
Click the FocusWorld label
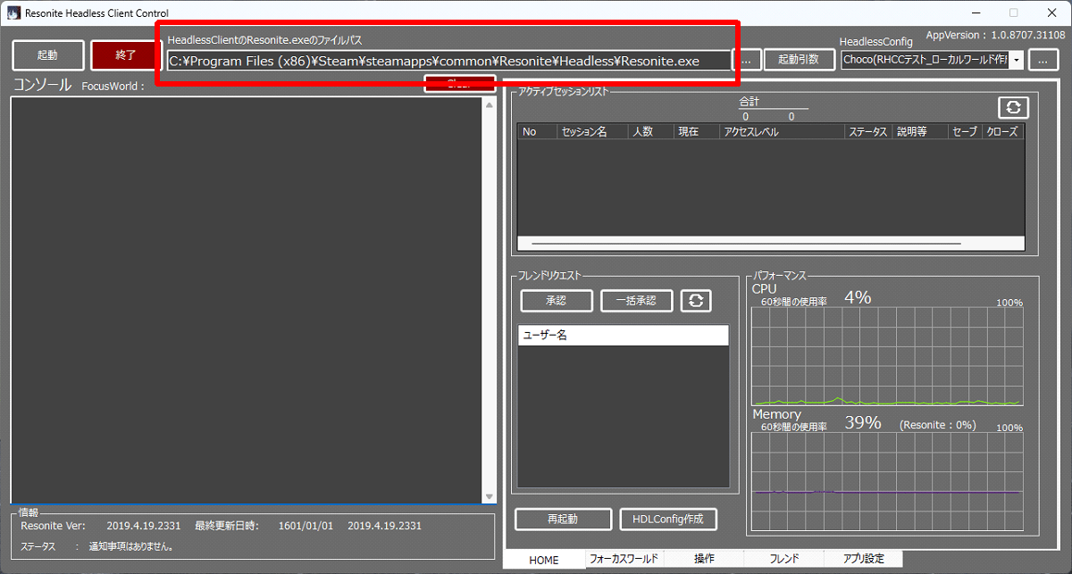[x=113, y=87]
